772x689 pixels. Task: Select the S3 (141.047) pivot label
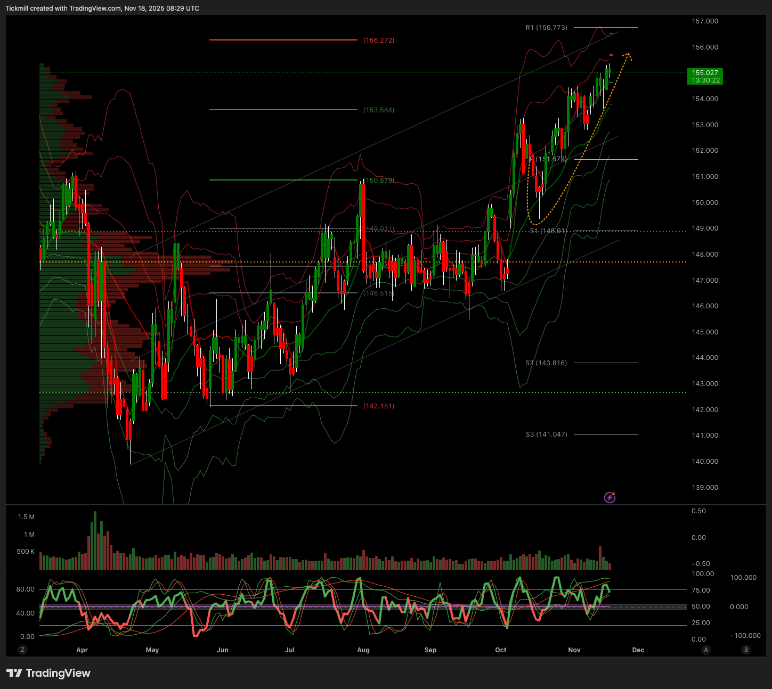tap(546, 434)
